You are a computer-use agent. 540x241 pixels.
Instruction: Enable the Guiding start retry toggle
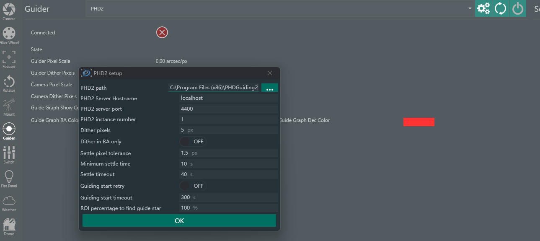tap(193, 186)
